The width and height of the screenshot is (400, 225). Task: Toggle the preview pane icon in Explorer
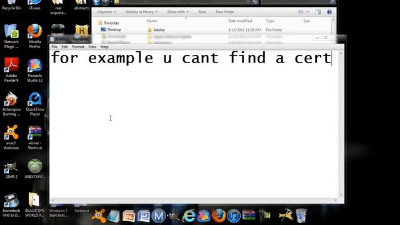point(318,12)
